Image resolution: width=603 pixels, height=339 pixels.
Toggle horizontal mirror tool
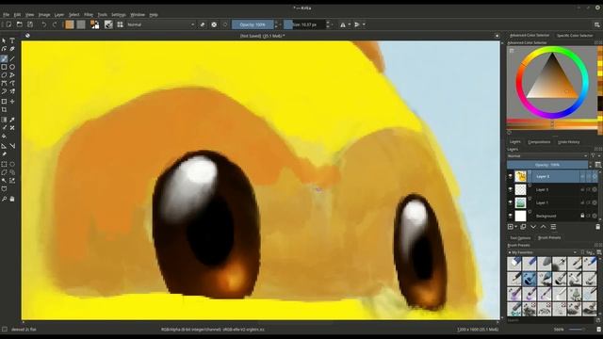[343, 24]
